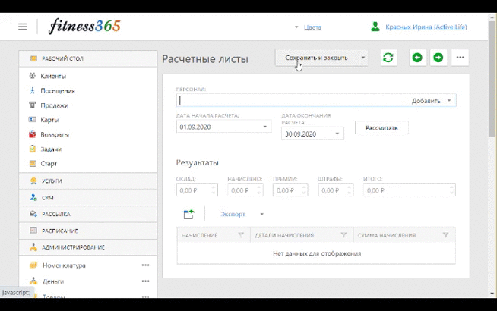The height and width of the screenshot is (311, 497).
Task: Click scrollbar down arrow
Action: (x=492, y=294)
